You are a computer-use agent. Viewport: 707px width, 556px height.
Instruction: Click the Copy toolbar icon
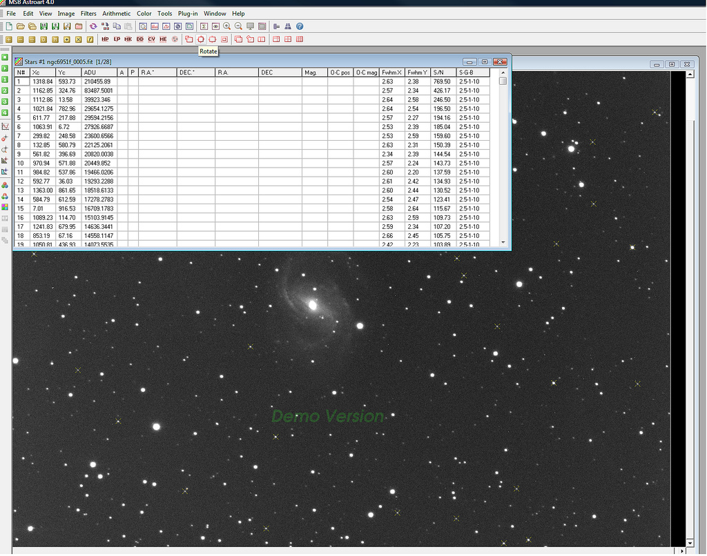pos(117,27)
